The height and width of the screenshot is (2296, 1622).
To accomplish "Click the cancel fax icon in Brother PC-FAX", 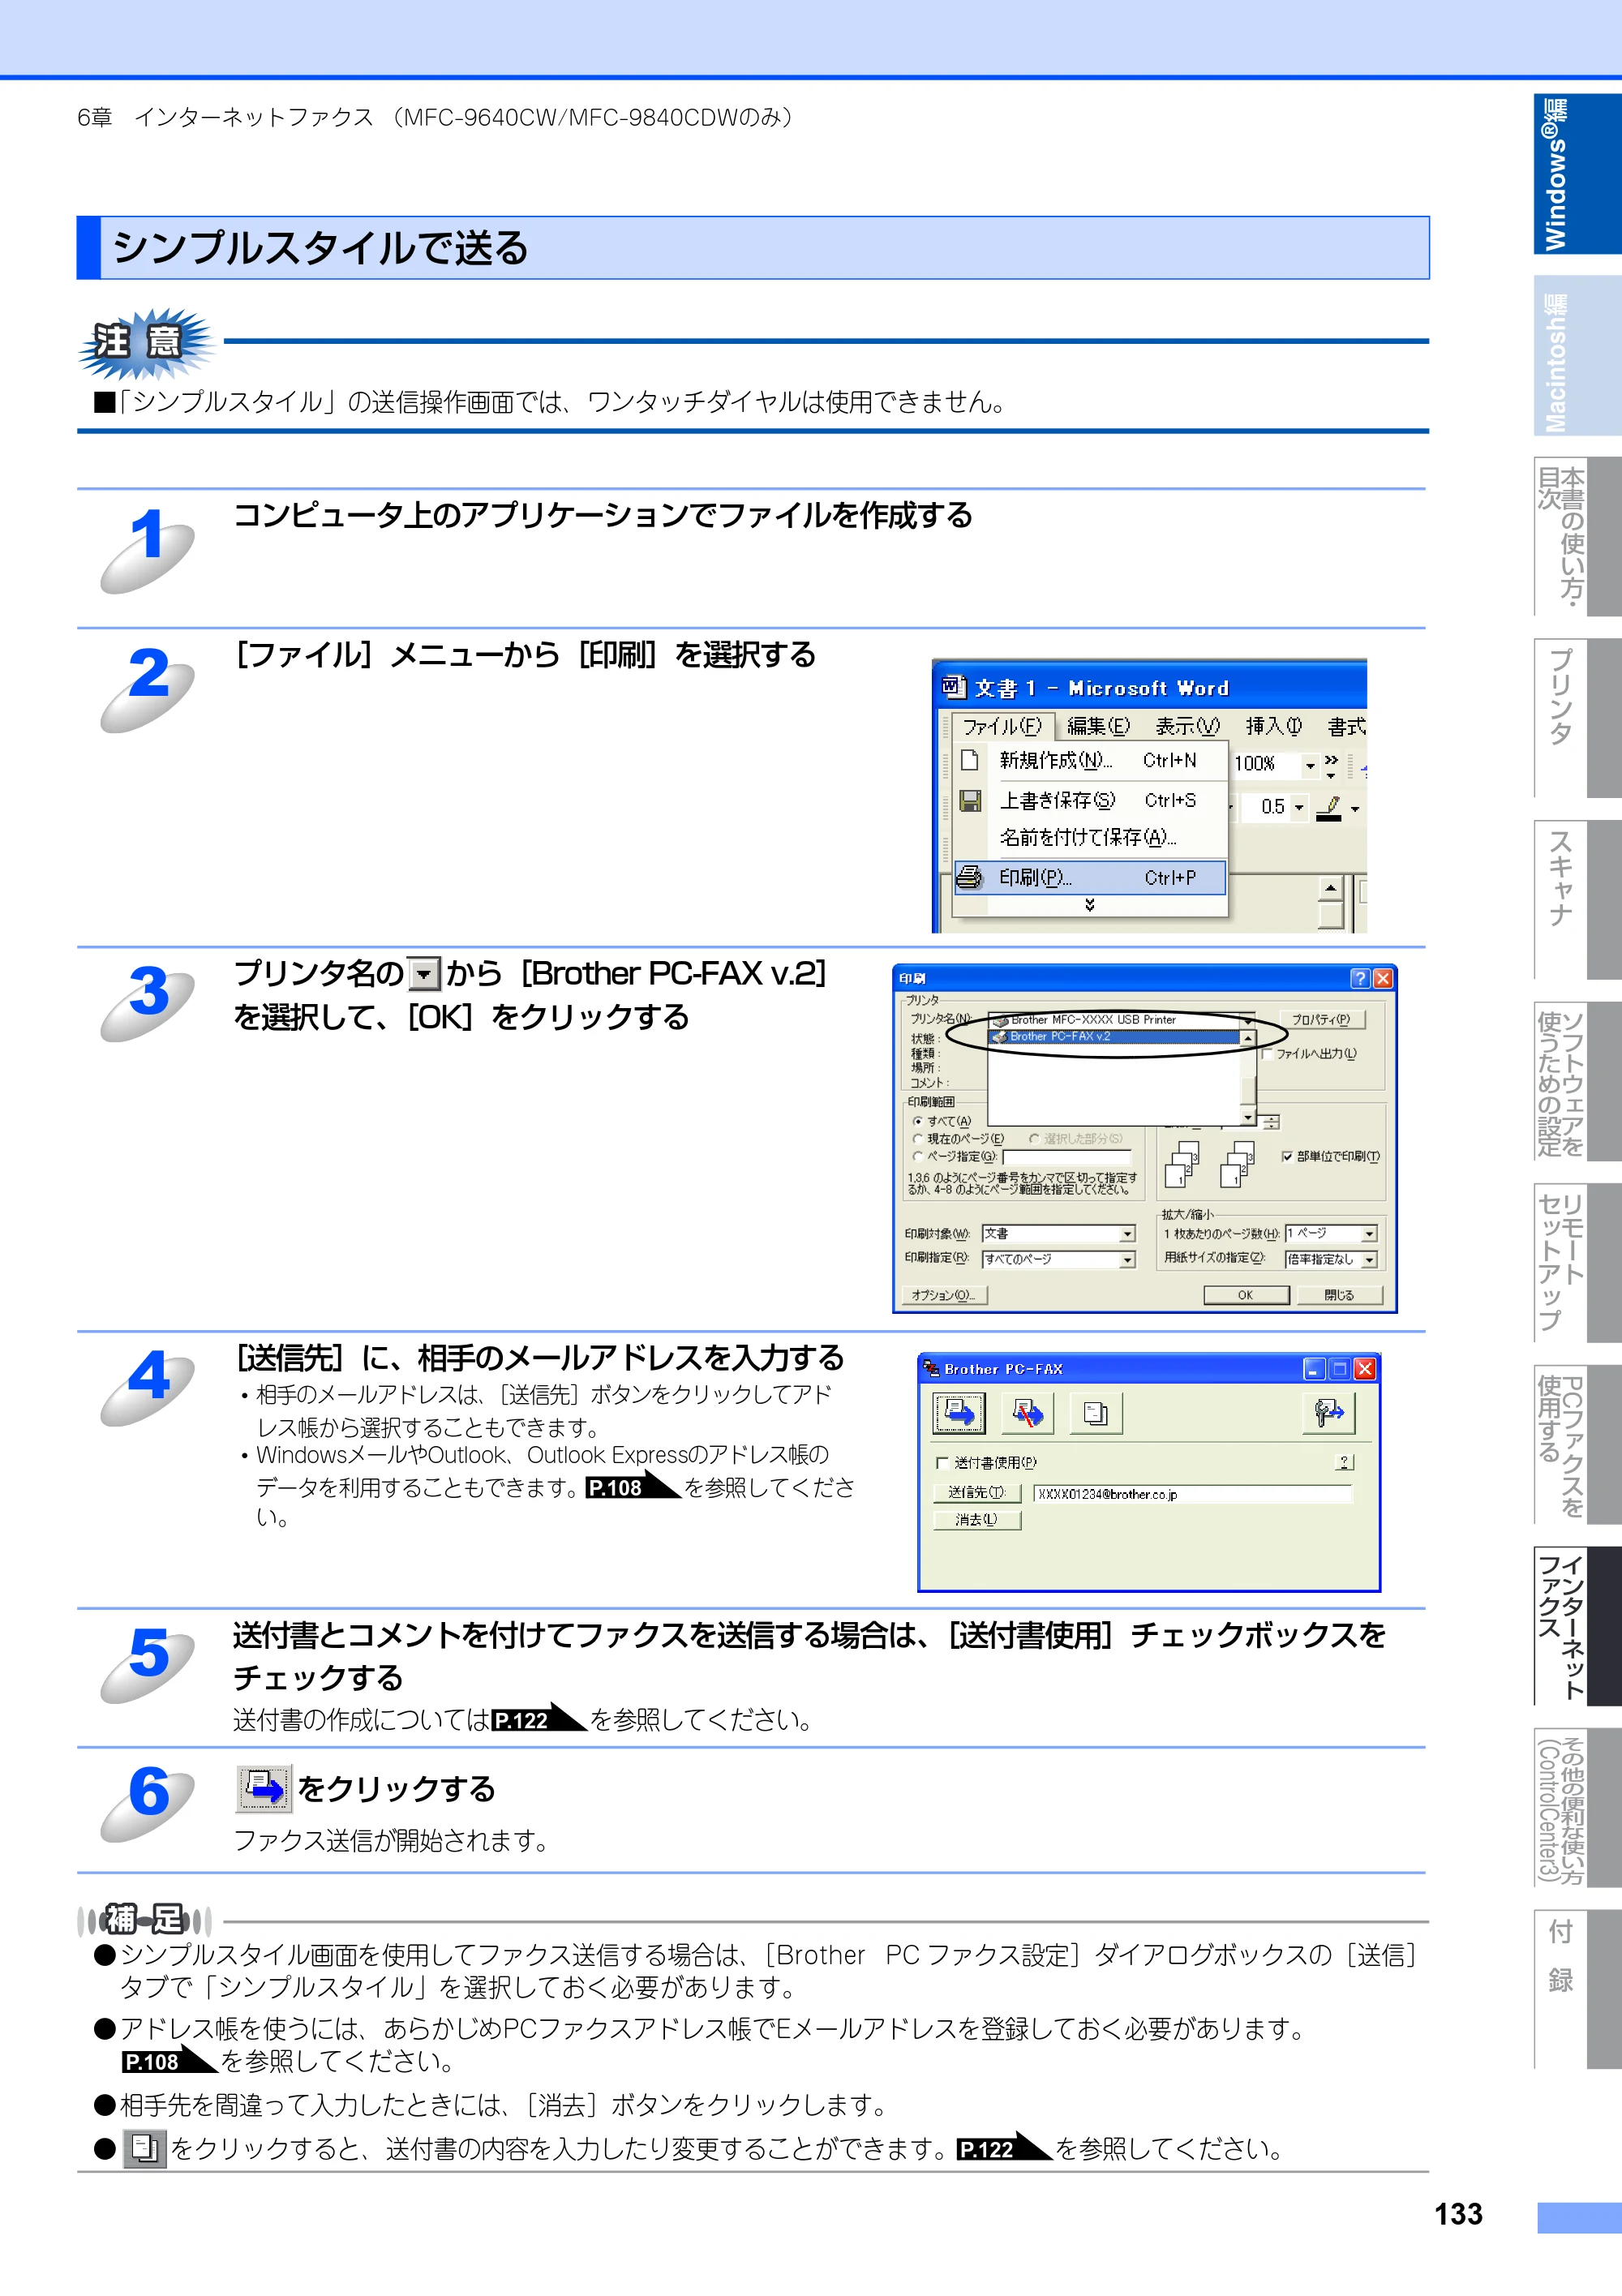I will tap(1027, 1413).
